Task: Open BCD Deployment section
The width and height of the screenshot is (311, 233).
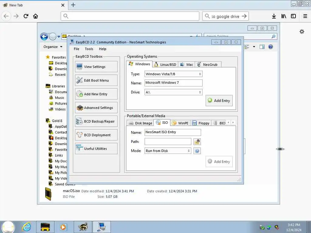Action: click(96, 135)
